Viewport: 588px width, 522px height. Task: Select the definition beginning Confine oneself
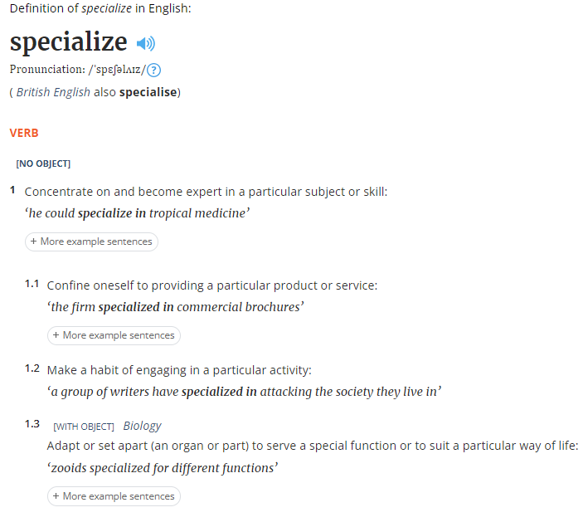click(212, 285)
